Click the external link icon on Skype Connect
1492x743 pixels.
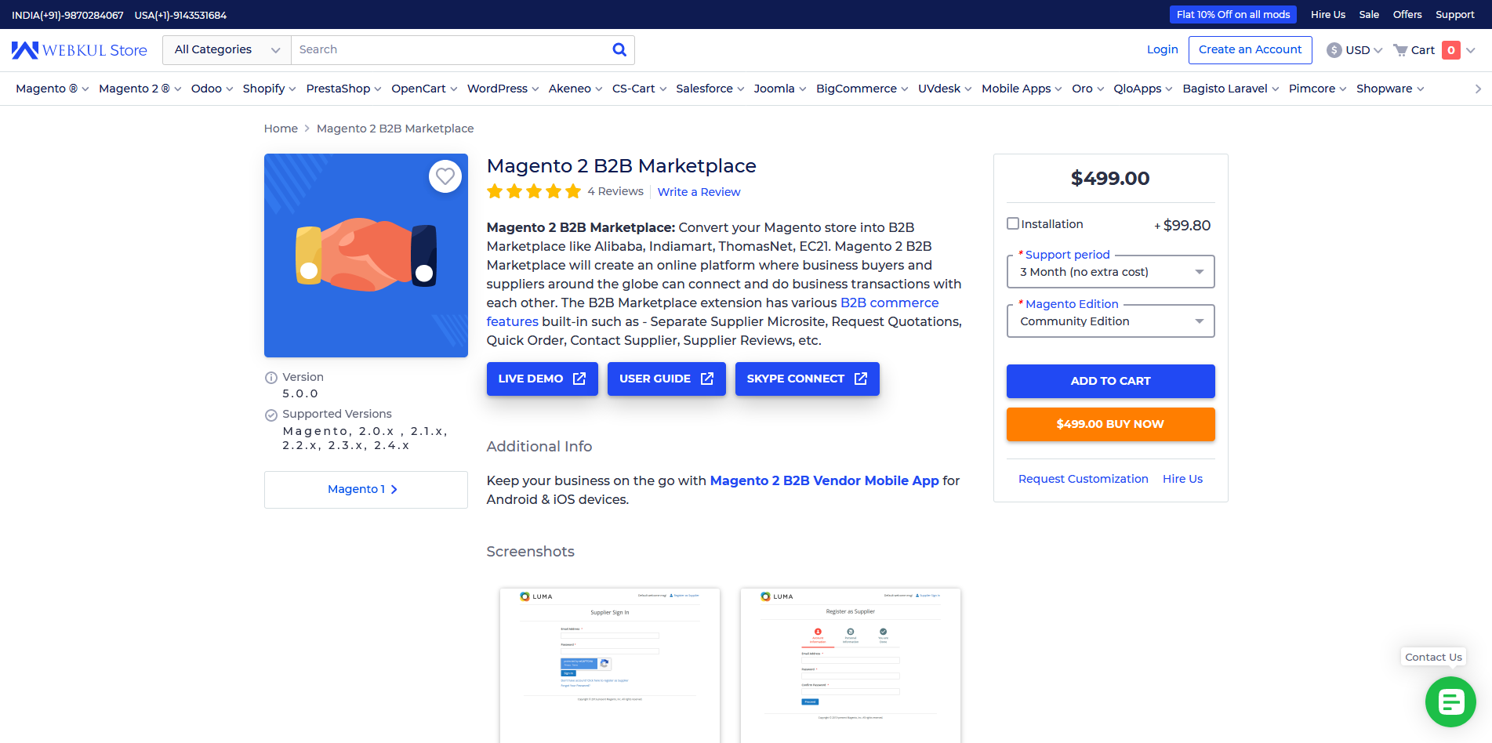[861, 379]
